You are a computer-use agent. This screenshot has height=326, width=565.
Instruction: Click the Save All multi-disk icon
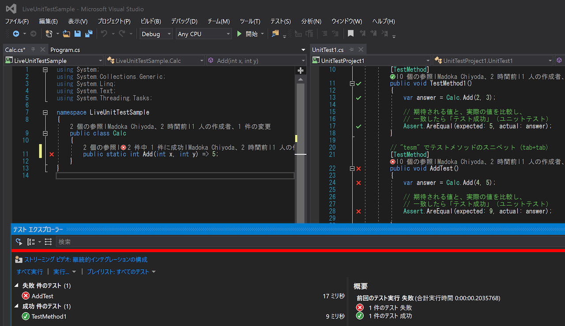tap(89, 34)
